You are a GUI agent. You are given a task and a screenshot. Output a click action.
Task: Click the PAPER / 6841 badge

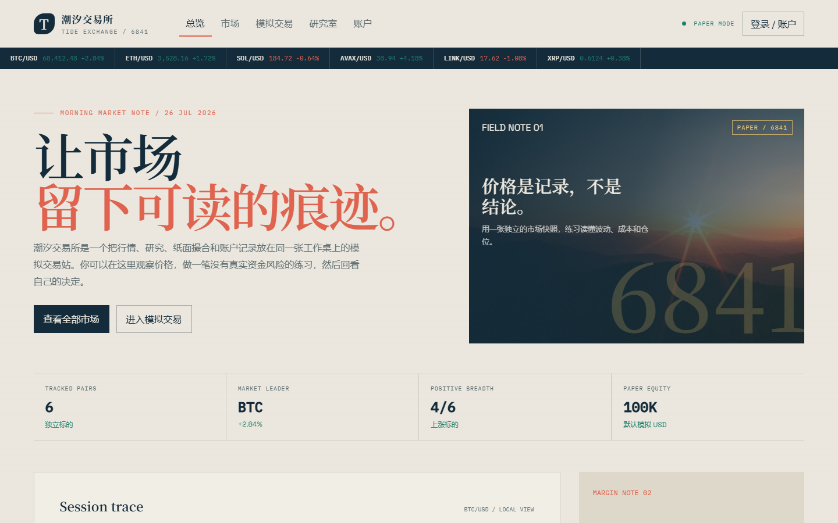[762, 128]
